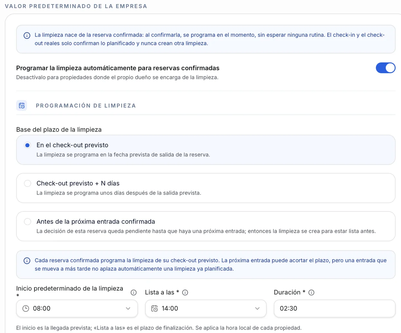
Task: Toggle automatic cleaning scheduling switch
Action: click(x=385, y=68)
